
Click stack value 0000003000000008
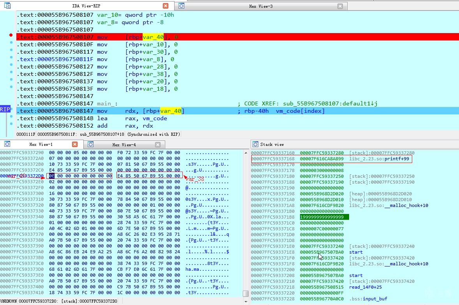pos(322,170)
